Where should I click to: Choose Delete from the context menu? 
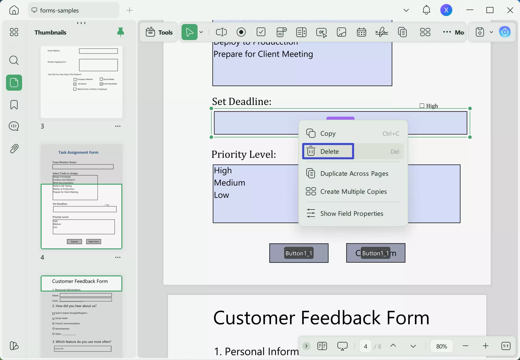click(329, 151)
